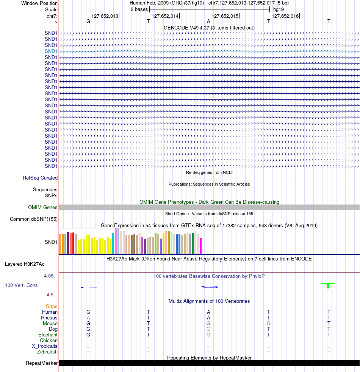This screenshot has height=372, width=360.
Task: Click the 'Layered H3K27Ac' track label
Action: coord(25,264)
